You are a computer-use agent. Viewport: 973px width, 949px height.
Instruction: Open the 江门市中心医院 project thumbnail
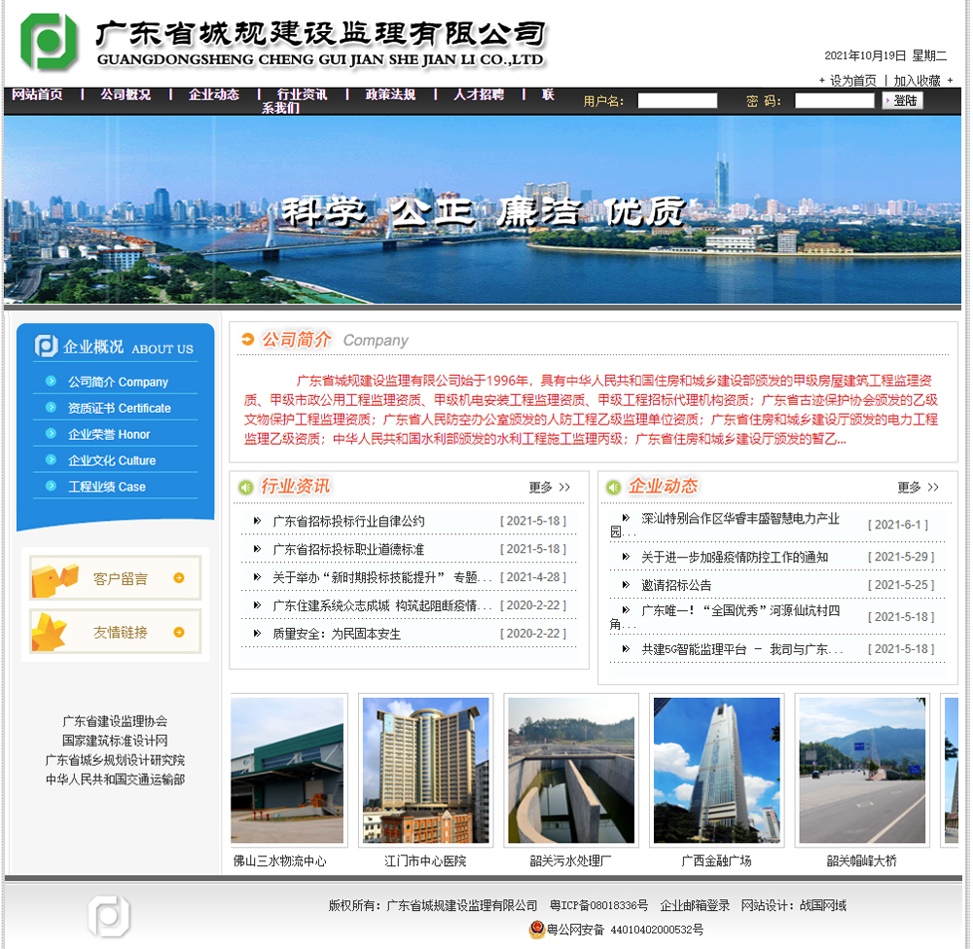425,770
